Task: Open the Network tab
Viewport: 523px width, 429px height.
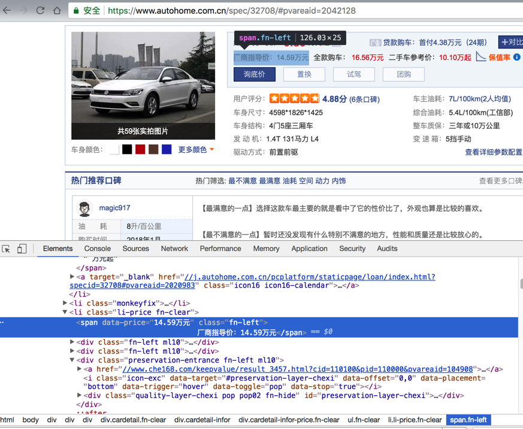Action: (174, 249)
